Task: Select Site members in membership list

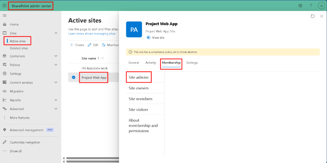Action: click(x=141, y=99)
